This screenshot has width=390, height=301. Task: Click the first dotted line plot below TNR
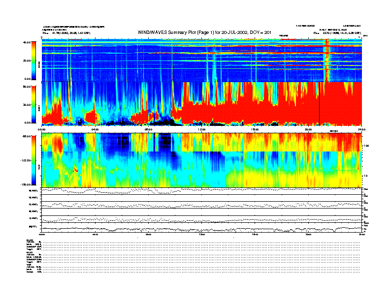click(x=202, y=191)
